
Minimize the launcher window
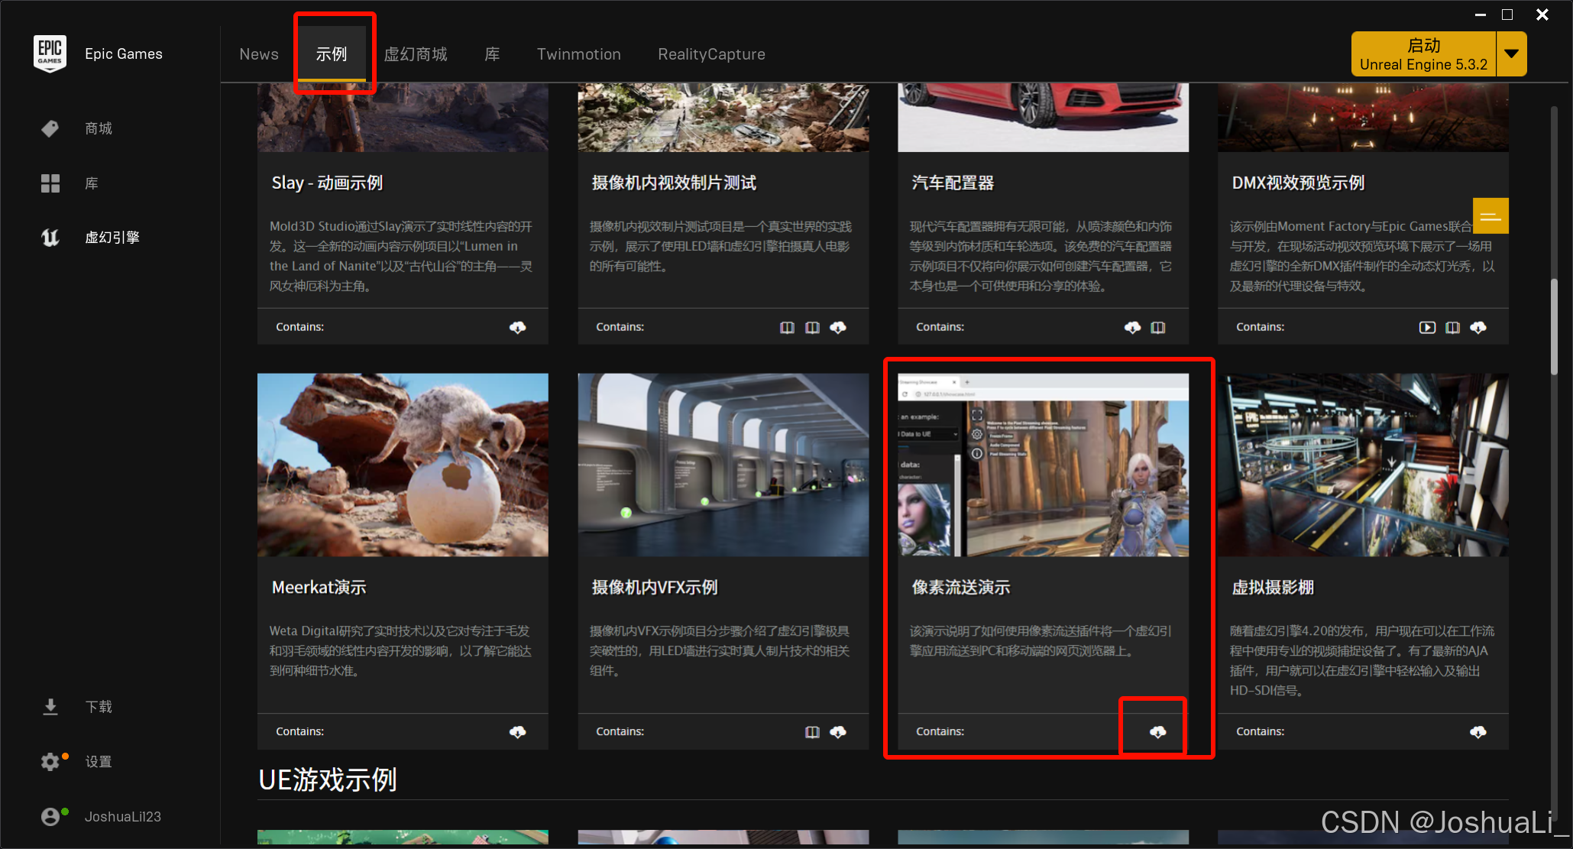(x=1480, y=15)
